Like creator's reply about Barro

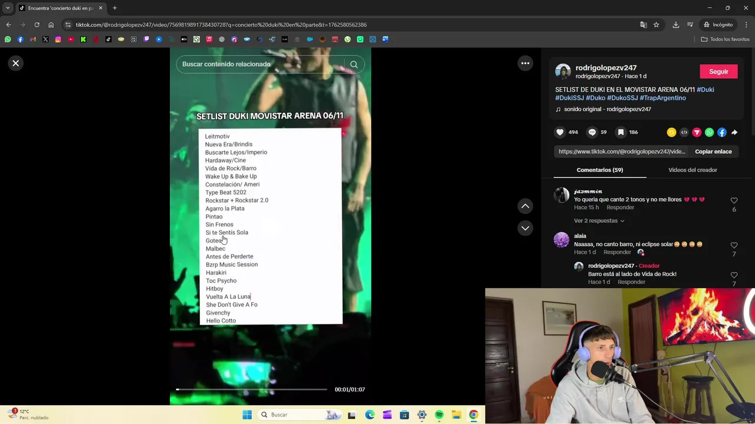734,276
